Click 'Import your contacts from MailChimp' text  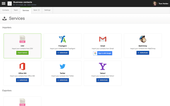(143, 49)
